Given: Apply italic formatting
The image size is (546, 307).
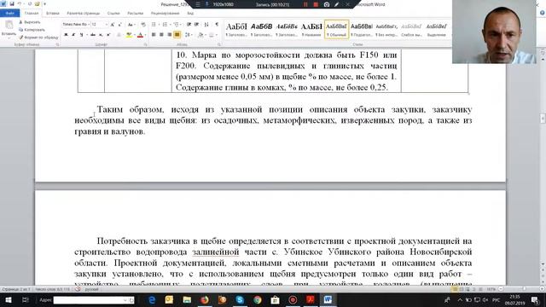Looking at the screenshot, I should tap(73, 35).
